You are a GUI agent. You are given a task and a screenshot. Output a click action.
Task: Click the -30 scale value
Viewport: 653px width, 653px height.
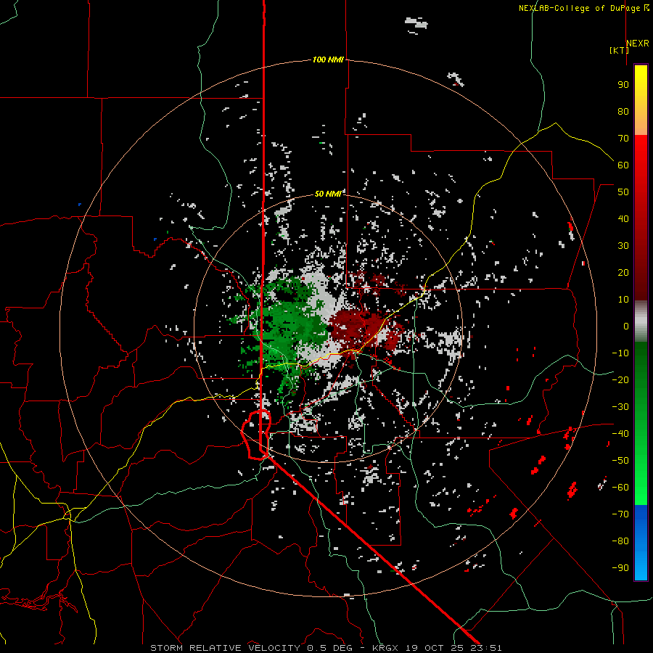point(620,407)
